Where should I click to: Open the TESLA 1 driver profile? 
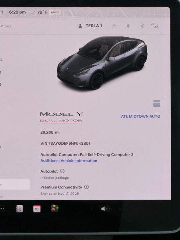[x=90, y=26]
